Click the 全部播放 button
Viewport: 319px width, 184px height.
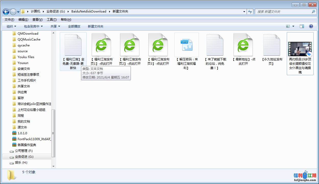pos(74,26)
